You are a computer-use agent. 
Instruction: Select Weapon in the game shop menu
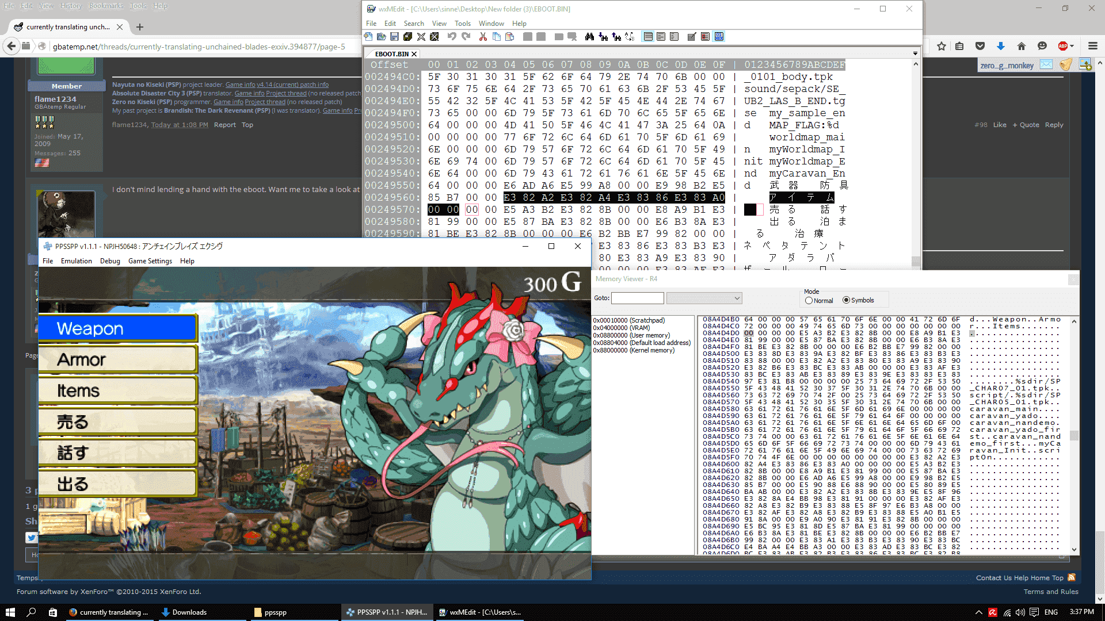pyautogui.click(x=118, y=328)
